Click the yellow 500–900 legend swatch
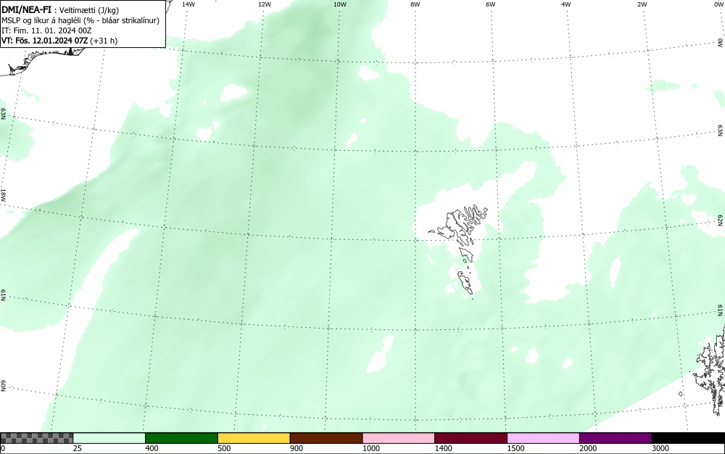The width and height of the screenshot is (725, 454). [x=254, y=438]
